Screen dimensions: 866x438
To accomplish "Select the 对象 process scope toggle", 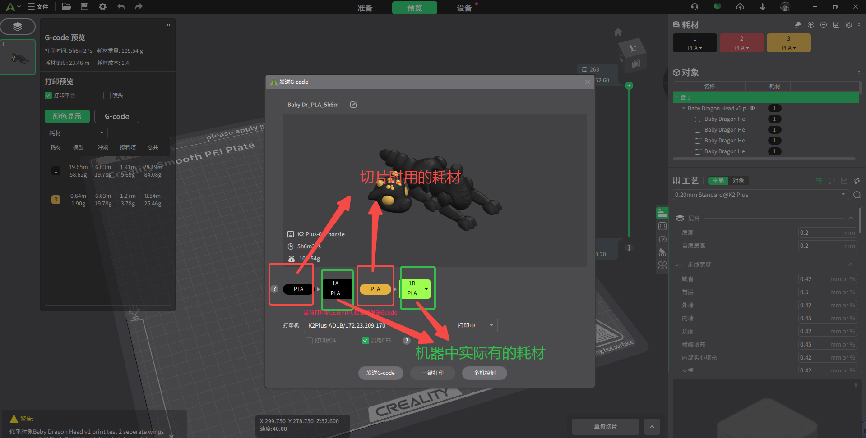I will pos(738,181).
